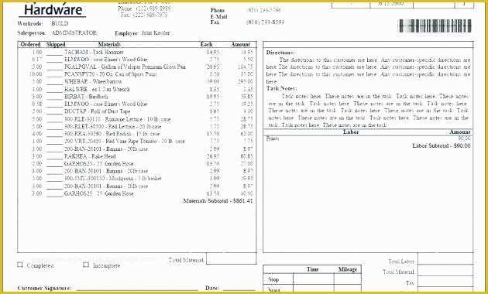Click the Employee name John Kastler
The height and width of the screenshot is (294, 488).
[156, 33]
